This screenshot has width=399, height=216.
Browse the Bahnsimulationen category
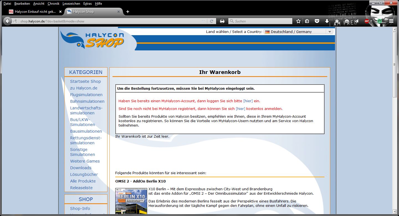pos(87,101)
